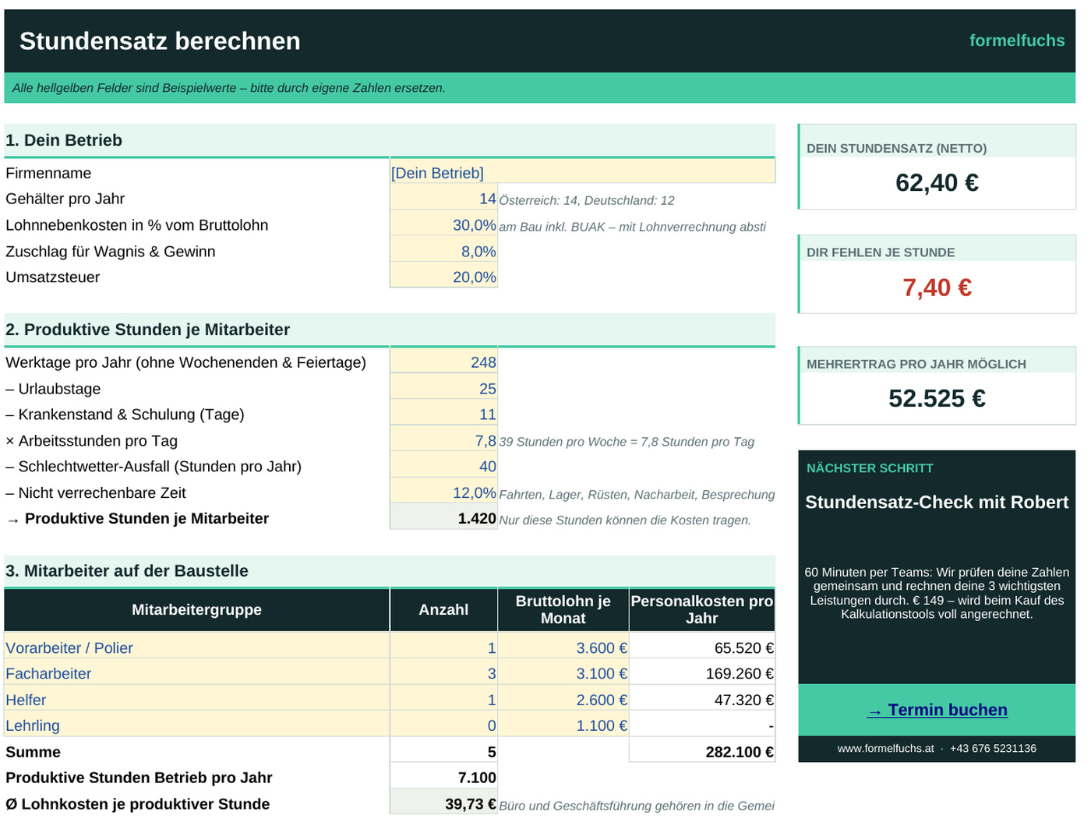Image resolution: width=1091 pixels, height=822 pixels.
Task: Select the Personalkosten pro Jahr column header
Action: point(702,609)
